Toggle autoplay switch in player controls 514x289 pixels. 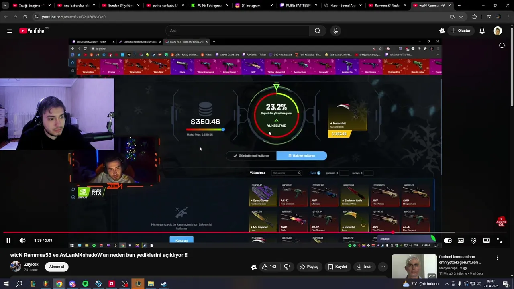click(x=448, y=240)
